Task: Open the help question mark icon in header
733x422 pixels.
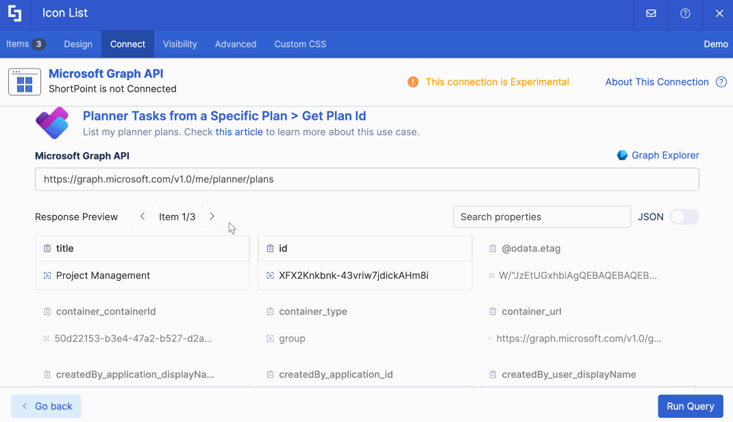Action: 685,13
